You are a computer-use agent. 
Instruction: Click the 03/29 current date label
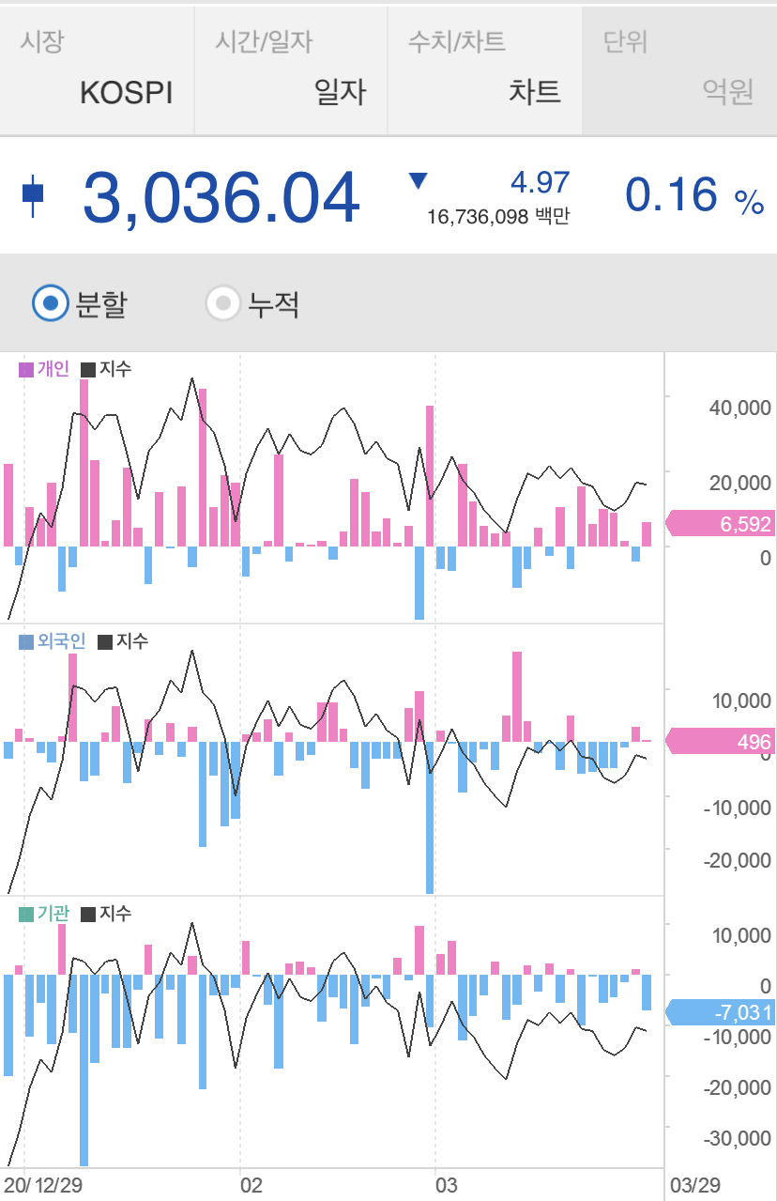pos(694,1185)
